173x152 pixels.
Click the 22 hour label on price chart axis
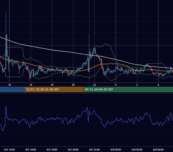click(94, 85)
